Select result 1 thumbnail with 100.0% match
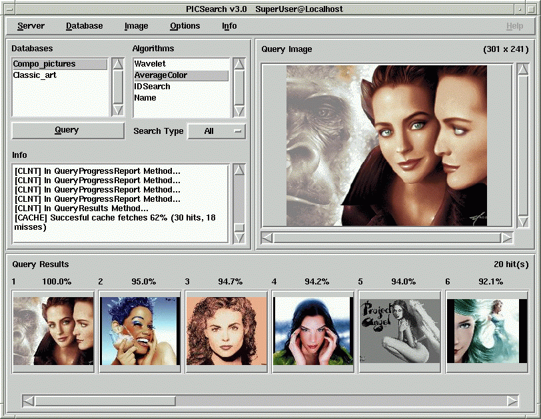 point(53,332)
